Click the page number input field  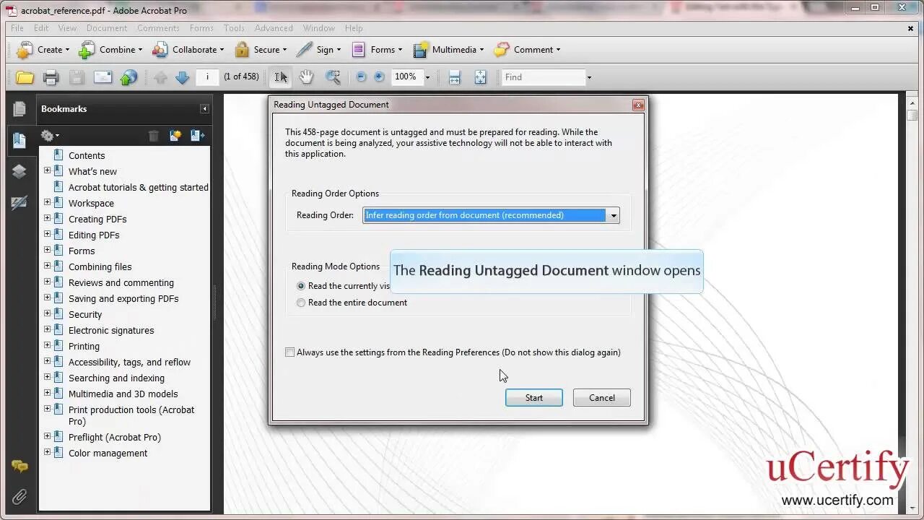coord(208,77)
